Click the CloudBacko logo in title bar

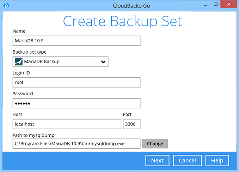coord(6,6)
